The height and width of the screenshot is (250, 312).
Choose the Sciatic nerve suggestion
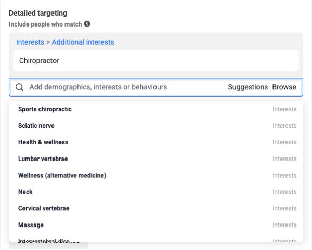(156, 125)
